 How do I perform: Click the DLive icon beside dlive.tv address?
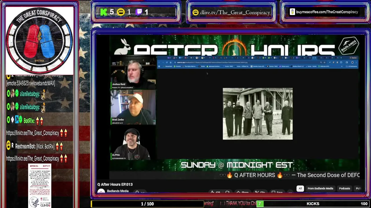196,12
